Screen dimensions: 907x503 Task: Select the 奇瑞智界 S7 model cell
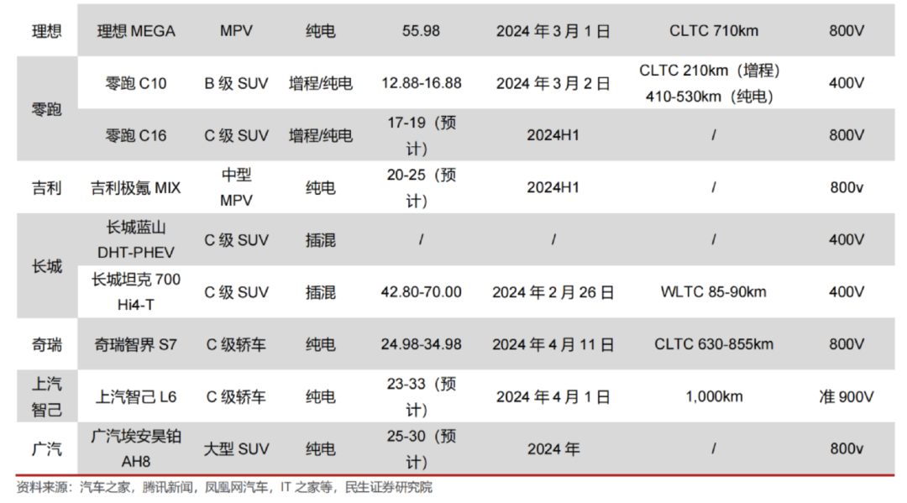pos(136,344)
